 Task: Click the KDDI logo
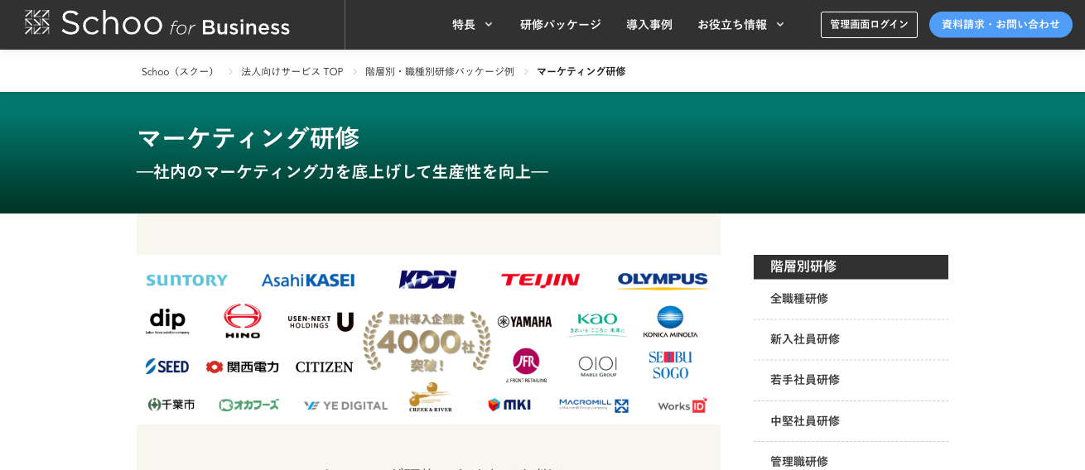[x=427, y=280]
